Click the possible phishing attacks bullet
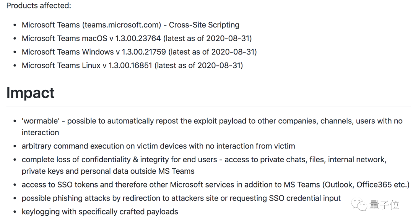Screen dimensions: 413x223 (181, 198)
